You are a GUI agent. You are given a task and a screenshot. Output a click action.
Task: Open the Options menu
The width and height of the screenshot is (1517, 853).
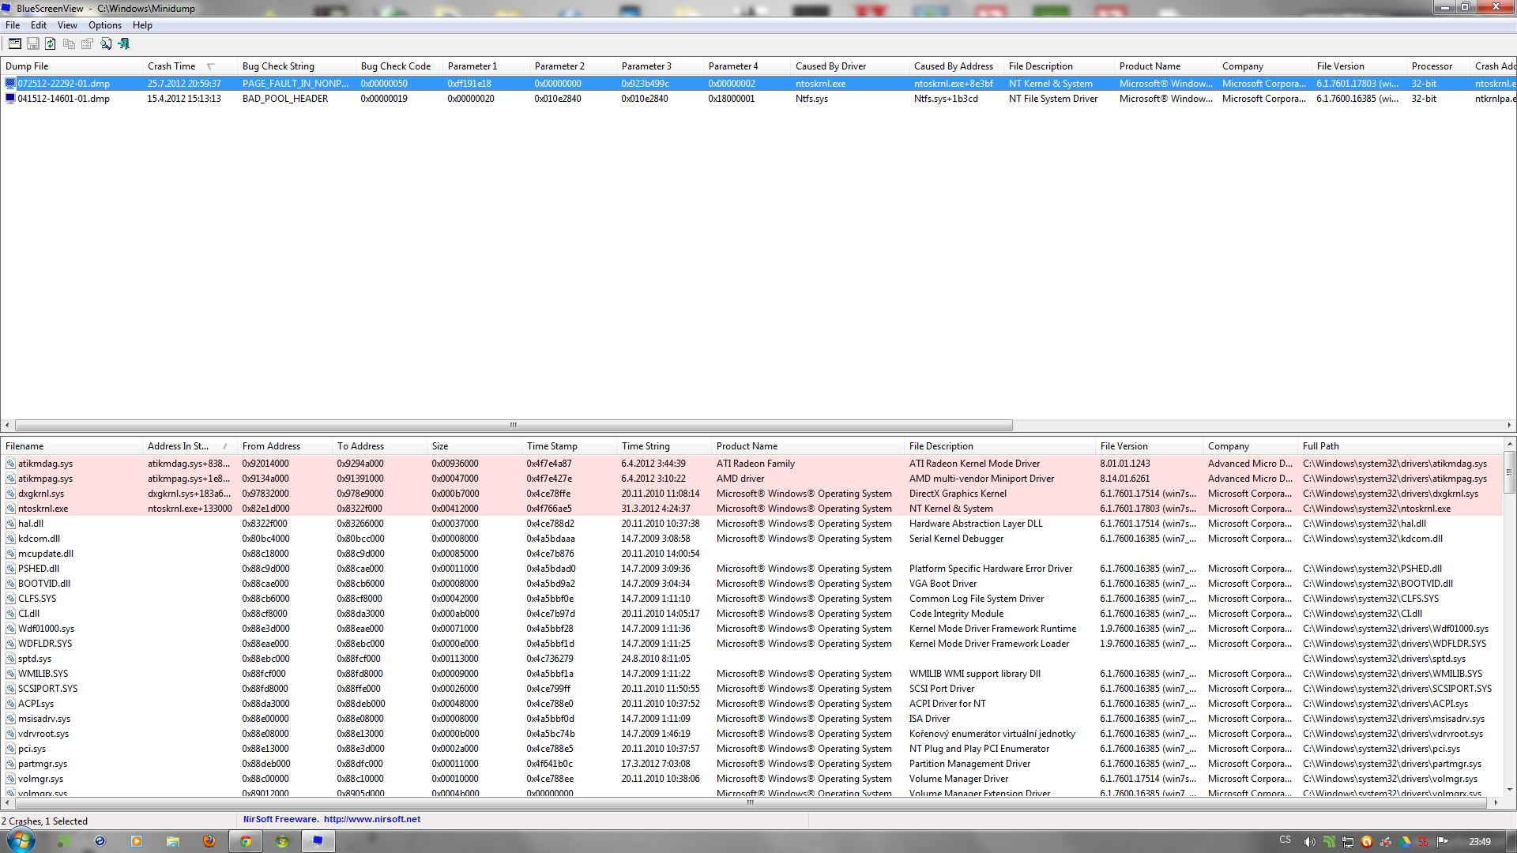pos(104,25)
